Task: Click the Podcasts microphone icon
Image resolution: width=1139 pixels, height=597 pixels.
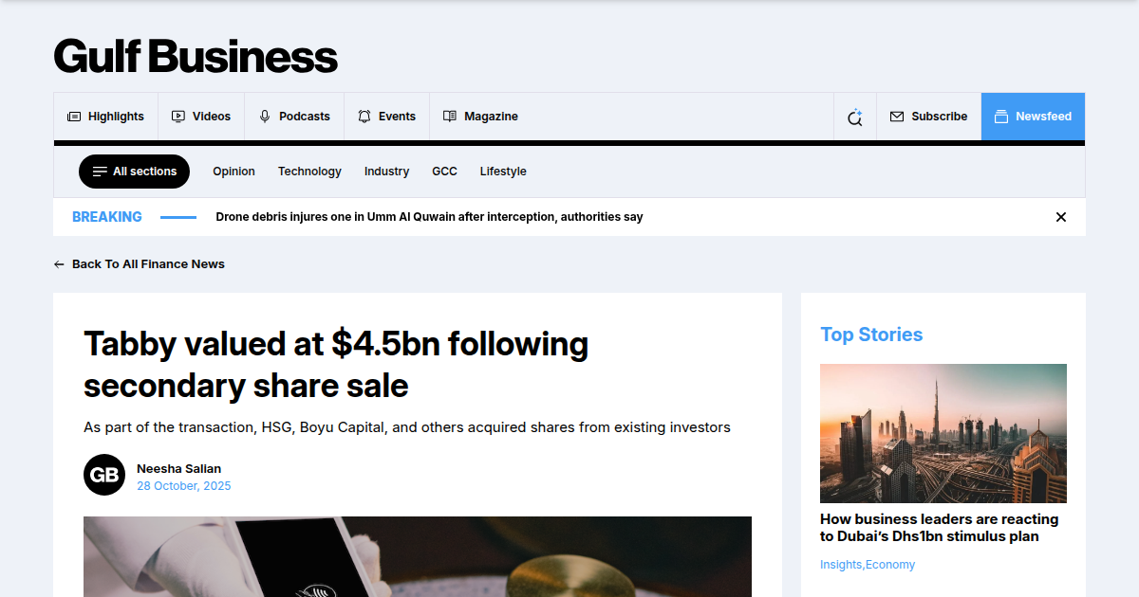Action: 263,116
